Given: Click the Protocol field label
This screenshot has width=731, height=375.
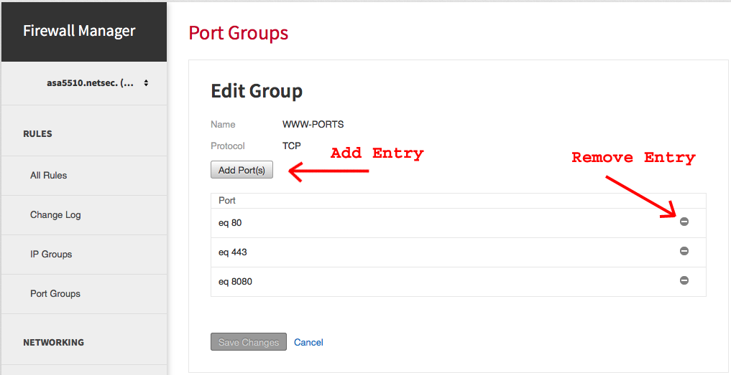Looking at the screenshot, I should (228, 146).
